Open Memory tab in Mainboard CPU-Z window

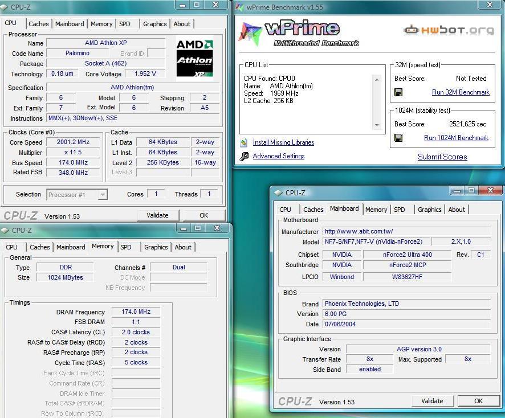click(x=376, y=210)
